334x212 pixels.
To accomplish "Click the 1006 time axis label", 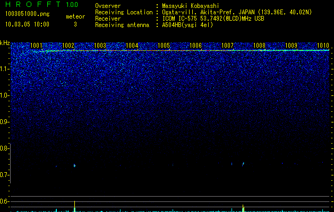I will point(195,45).
